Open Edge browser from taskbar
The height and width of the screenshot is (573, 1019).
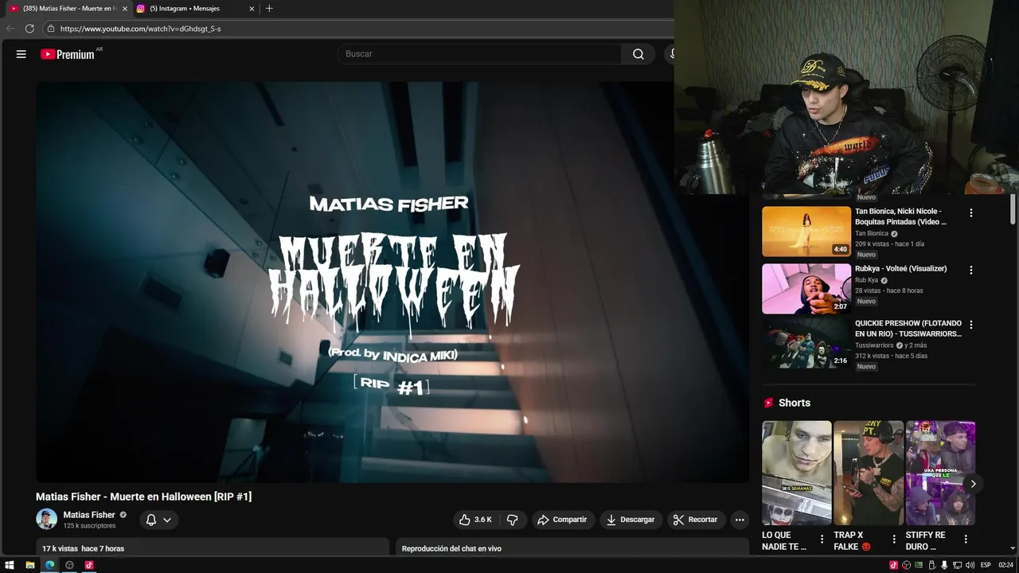coord(49,565)
